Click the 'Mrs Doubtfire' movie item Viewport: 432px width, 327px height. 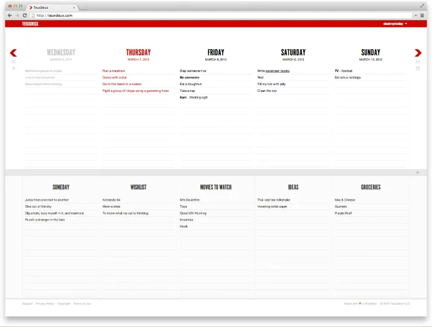point(190,200)
